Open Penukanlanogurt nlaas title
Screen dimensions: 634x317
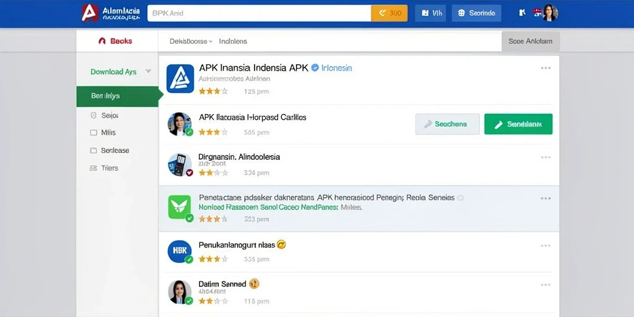(x=237, y=245)
